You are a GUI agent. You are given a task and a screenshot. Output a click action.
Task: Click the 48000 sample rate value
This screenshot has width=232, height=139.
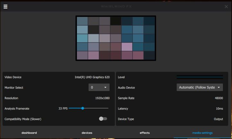[219, 98]
